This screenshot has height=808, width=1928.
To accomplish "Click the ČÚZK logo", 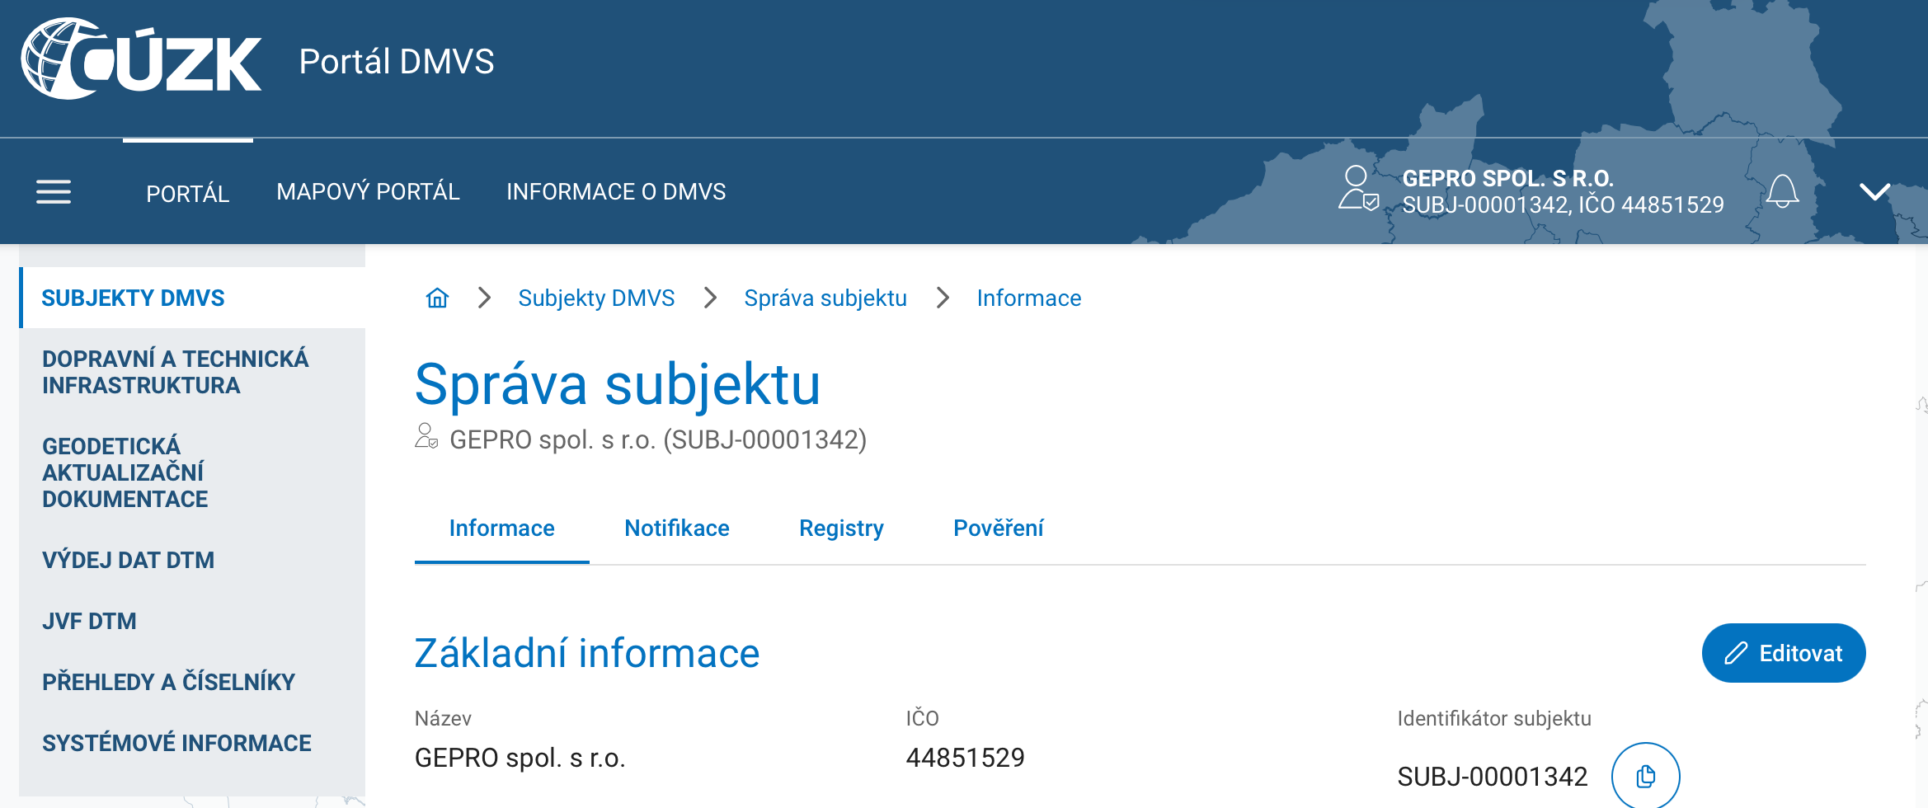I will click(141, 59).
